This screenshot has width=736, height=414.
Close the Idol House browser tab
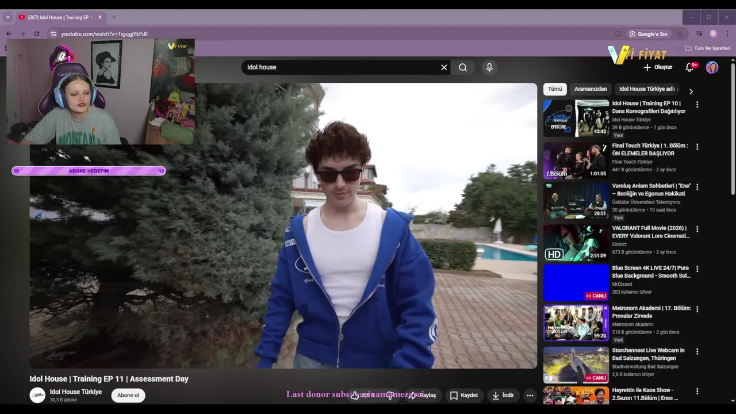point(99,17)
